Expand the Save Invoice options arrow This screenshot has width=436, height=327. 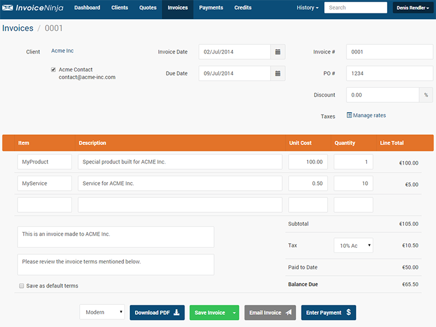235,312
